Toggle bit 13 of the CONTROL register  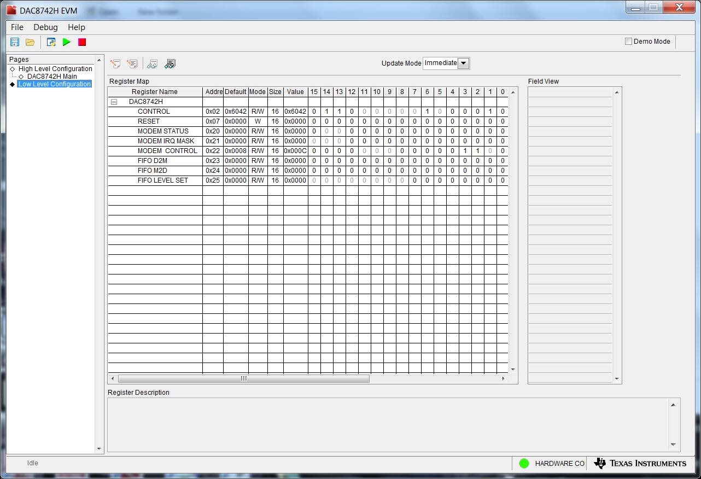click(339, 112)
